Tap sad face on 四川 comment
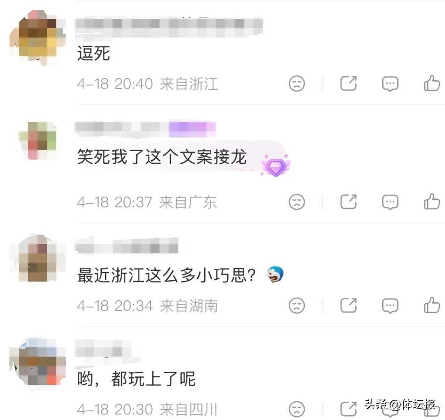The width and height of the screenshot is (445, 420). [x=297, y=409]
